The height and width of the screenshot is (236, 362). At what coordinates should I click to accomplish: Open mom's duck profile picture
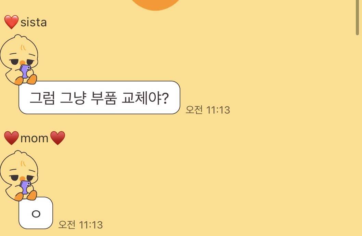(x=19, y=175)
